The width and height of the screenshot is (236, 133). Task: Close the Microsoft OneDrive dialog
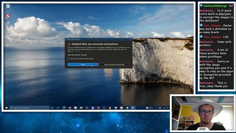point(131,40)
